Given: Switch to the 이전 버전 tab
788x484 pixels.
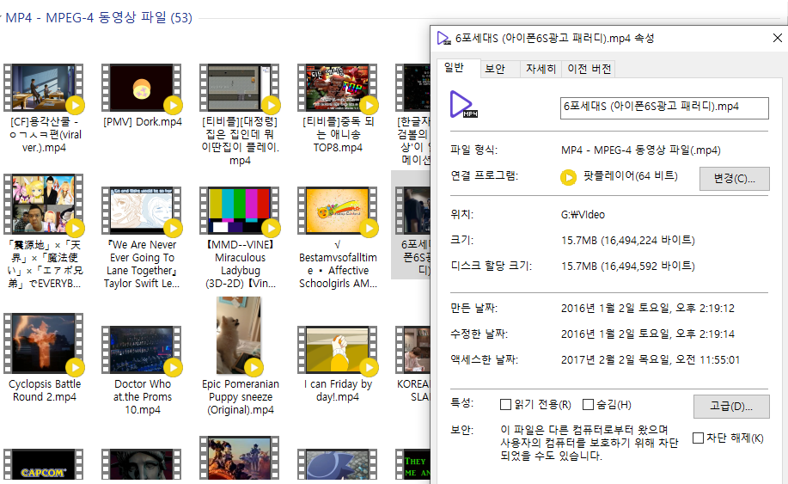Looking at the screenshot, I should (589, 69).
